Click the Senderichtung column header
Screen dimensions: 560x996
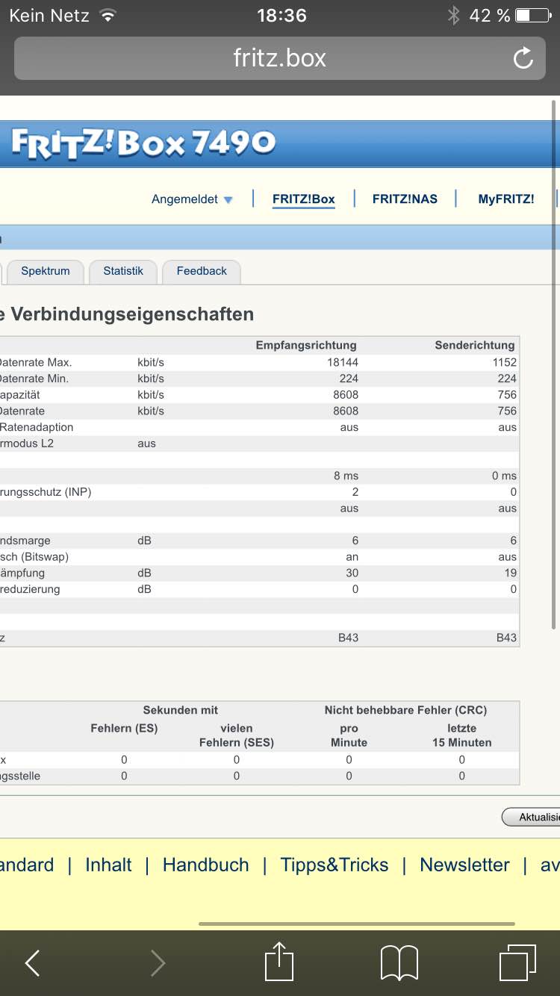pyautogui.click(x=475, y=345)
